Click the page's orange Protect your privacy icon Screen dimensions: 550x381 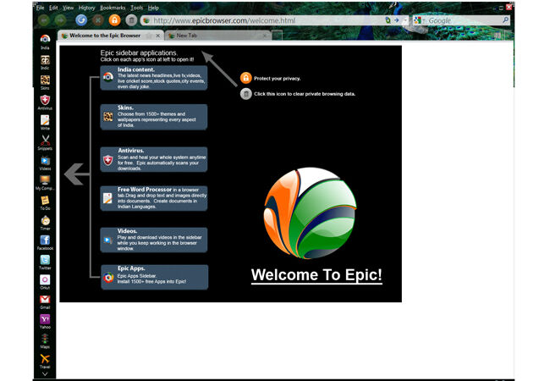[x=246, y=78]
